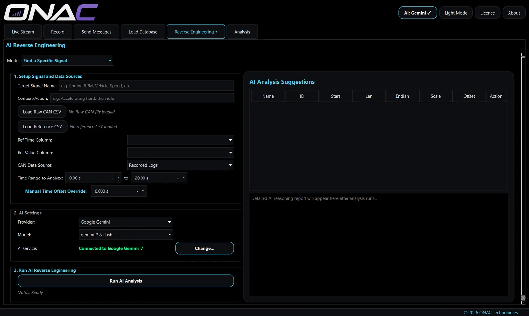Viewport: 529px width, 316px height.
Task: Click the Change... AI service button
Action: point(205,248)
